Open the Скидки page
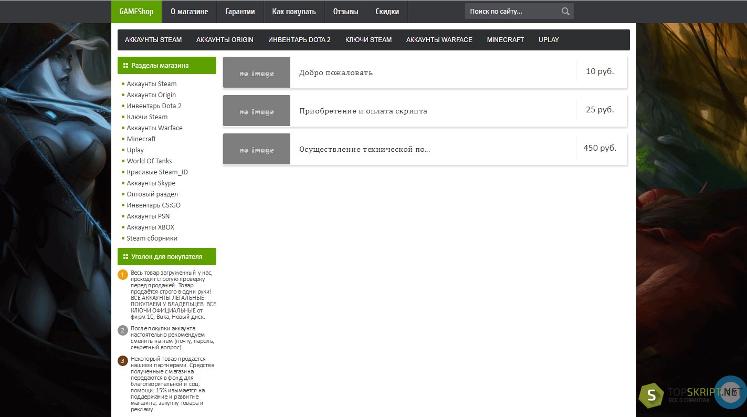The height and width of the screenshot is (417, 747). pos(387,12)
